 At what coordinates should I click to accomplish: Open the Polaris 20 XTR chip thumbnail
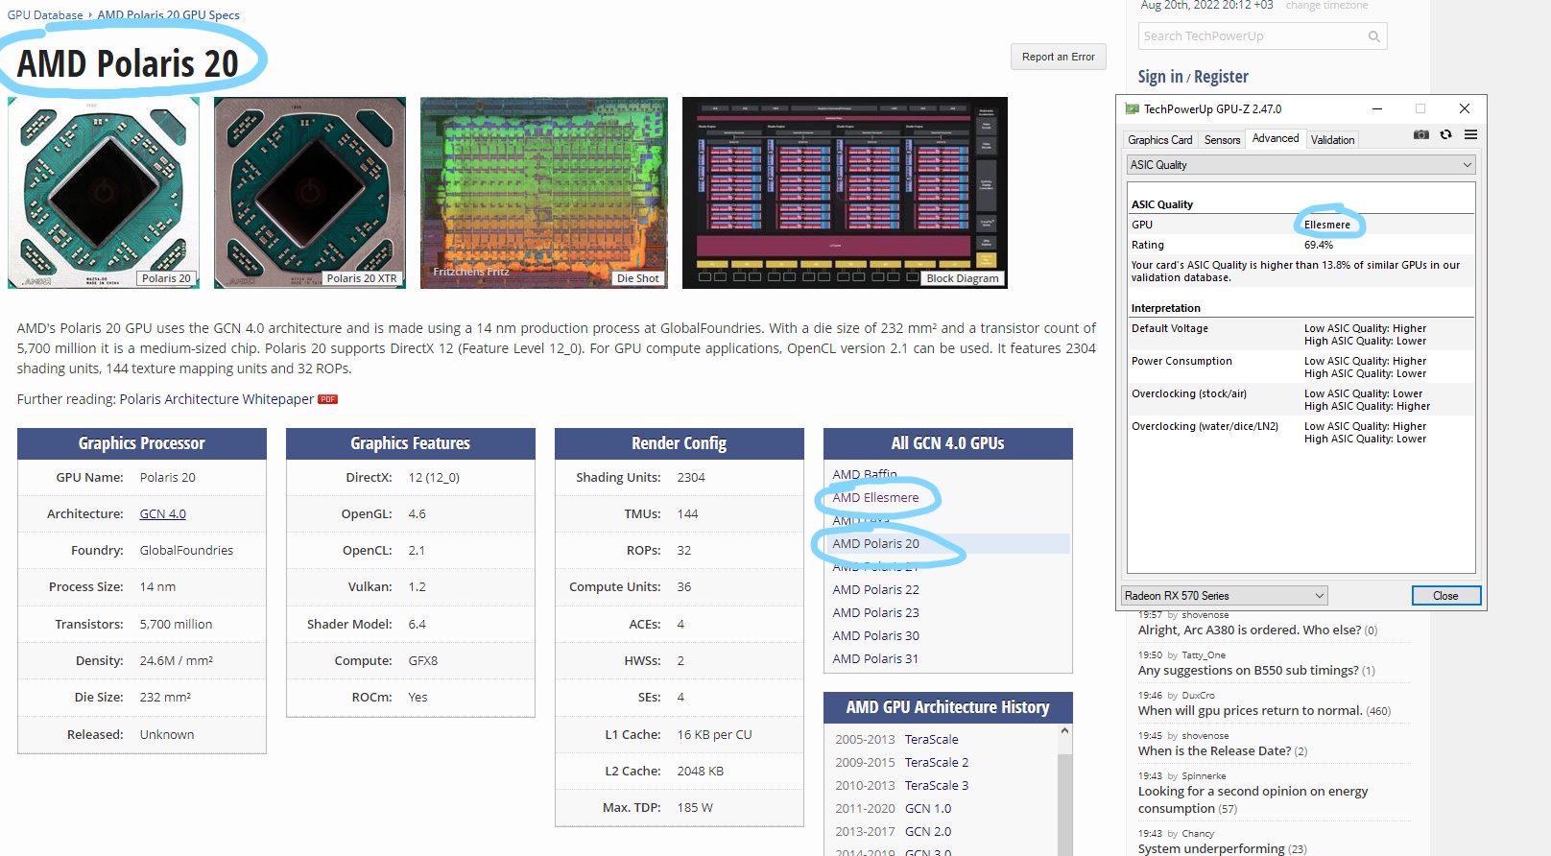coord(310,192)
